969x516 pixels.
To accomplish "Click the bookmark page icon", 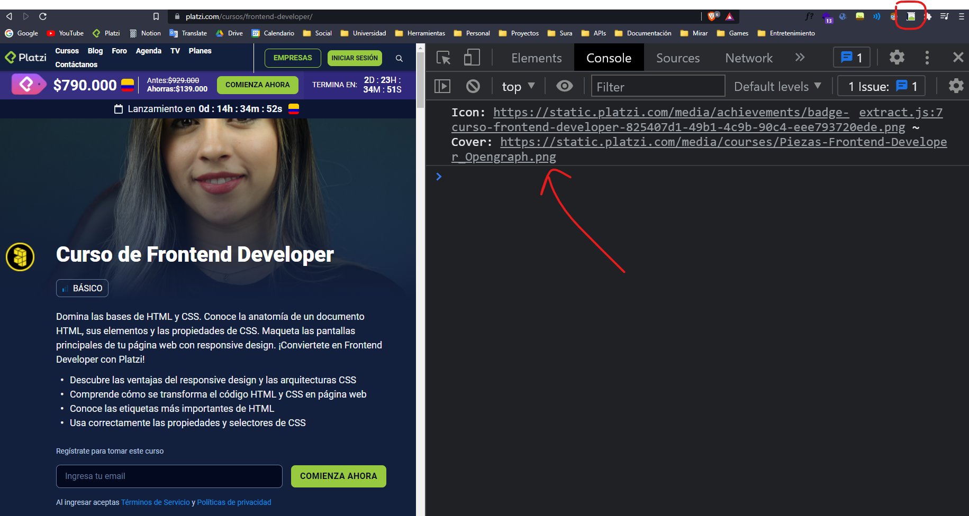I will (156, 16).
